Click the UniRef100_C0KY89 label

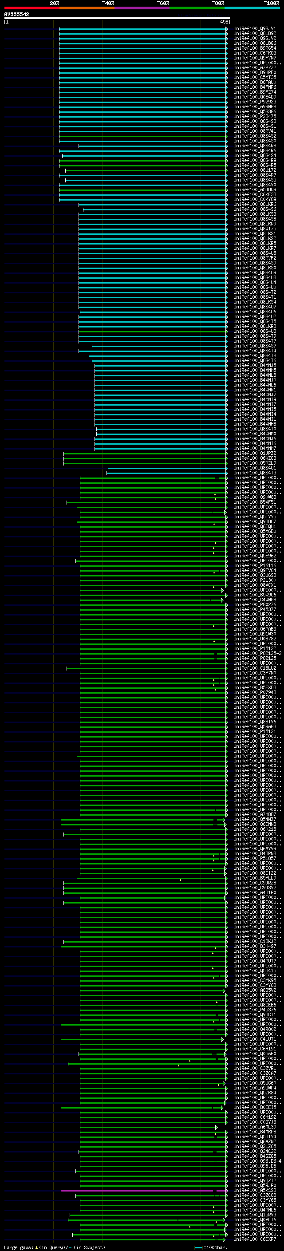254,200
